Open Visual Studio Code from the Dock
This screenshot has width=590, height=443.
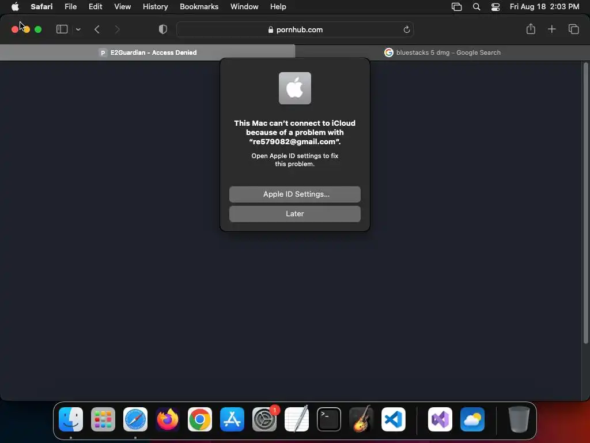coord(393,419)
